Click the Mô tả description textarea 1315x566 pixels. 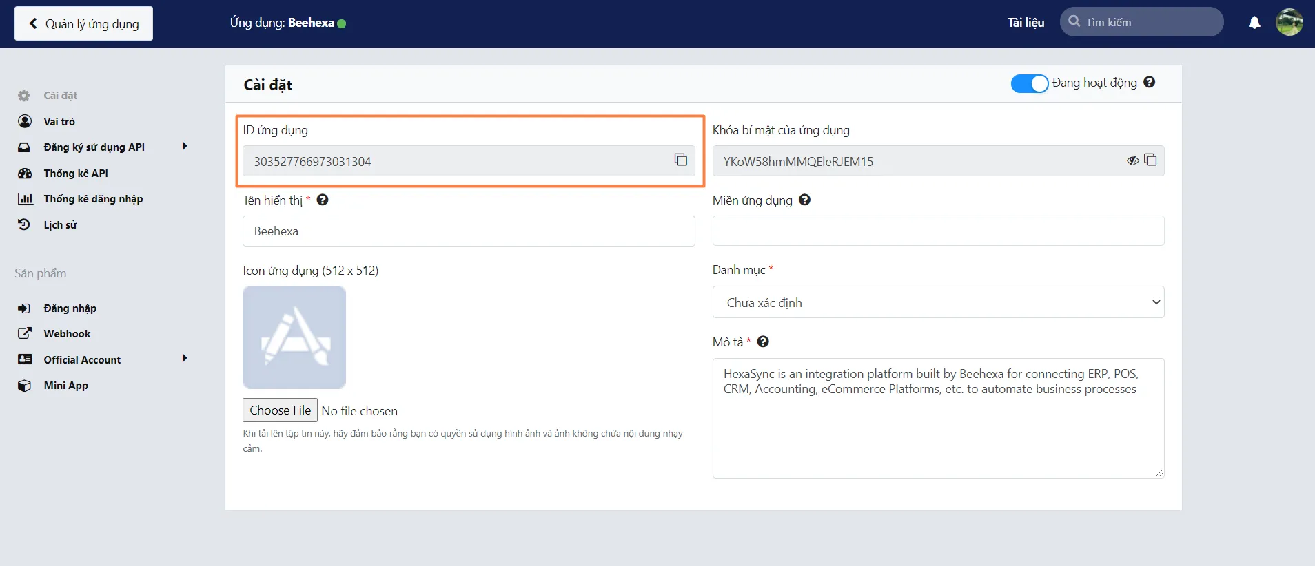(938, 418)
